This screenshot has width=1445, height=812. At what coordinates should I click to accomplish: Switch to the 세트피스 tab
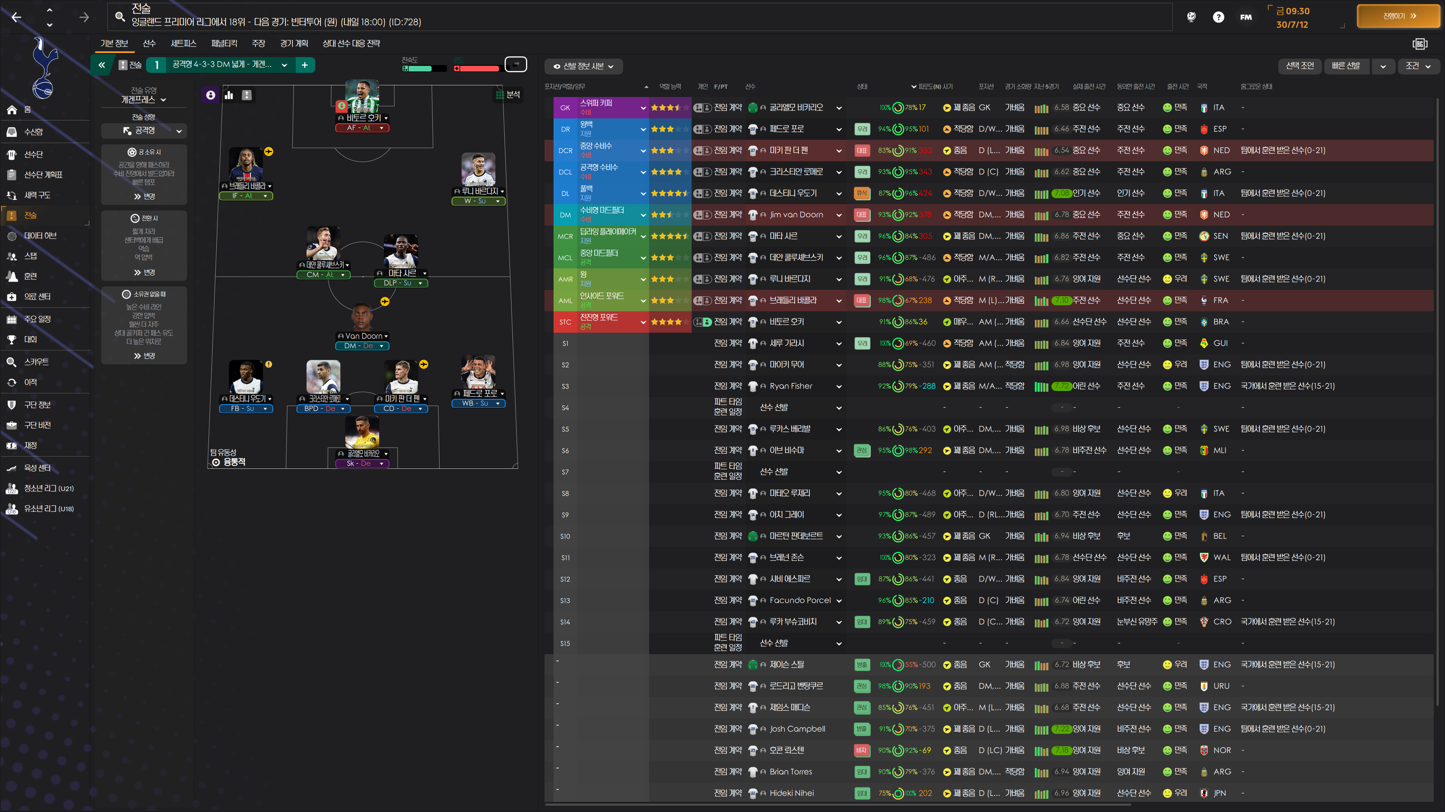coord(183,43)
